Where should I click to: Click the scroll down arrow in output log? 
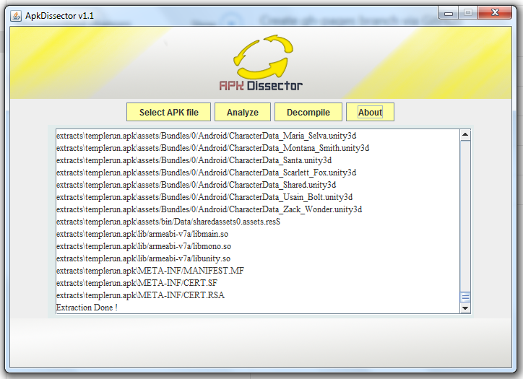point(465,308)
